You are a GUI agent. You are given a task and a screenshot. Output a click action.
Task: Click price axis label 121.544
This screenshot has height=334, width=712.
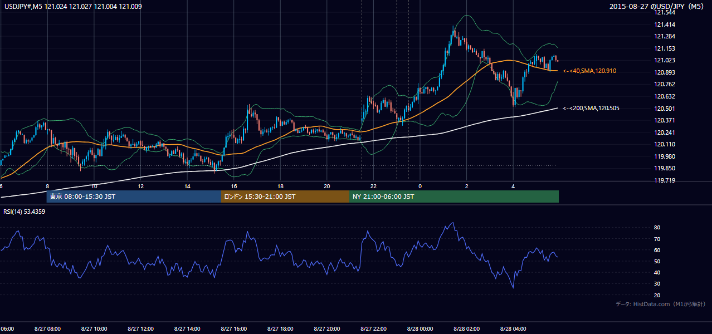click(x=664, y=13)
